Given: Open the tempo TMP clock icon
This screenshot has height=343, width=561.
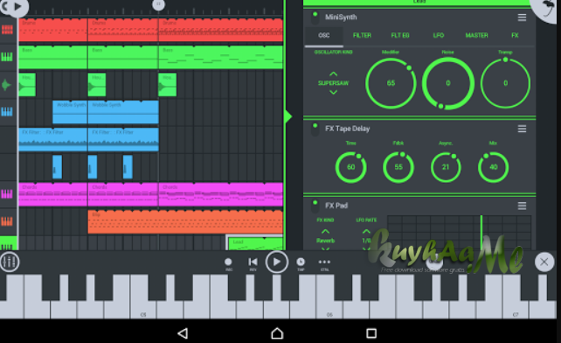Looking at the screenshot, I should coord(301,263).
